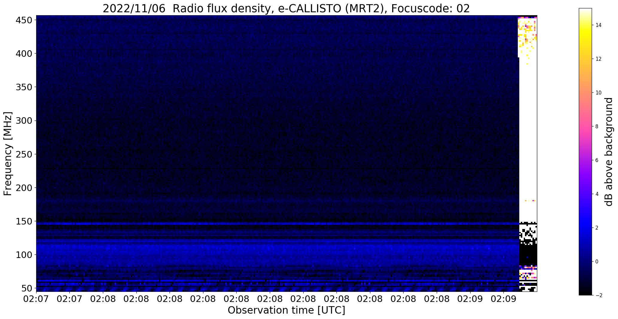This screenshot has height=319, width=618.
Task: Click the 2 tick on the colorbar
Action: click(x=597, y=228)
